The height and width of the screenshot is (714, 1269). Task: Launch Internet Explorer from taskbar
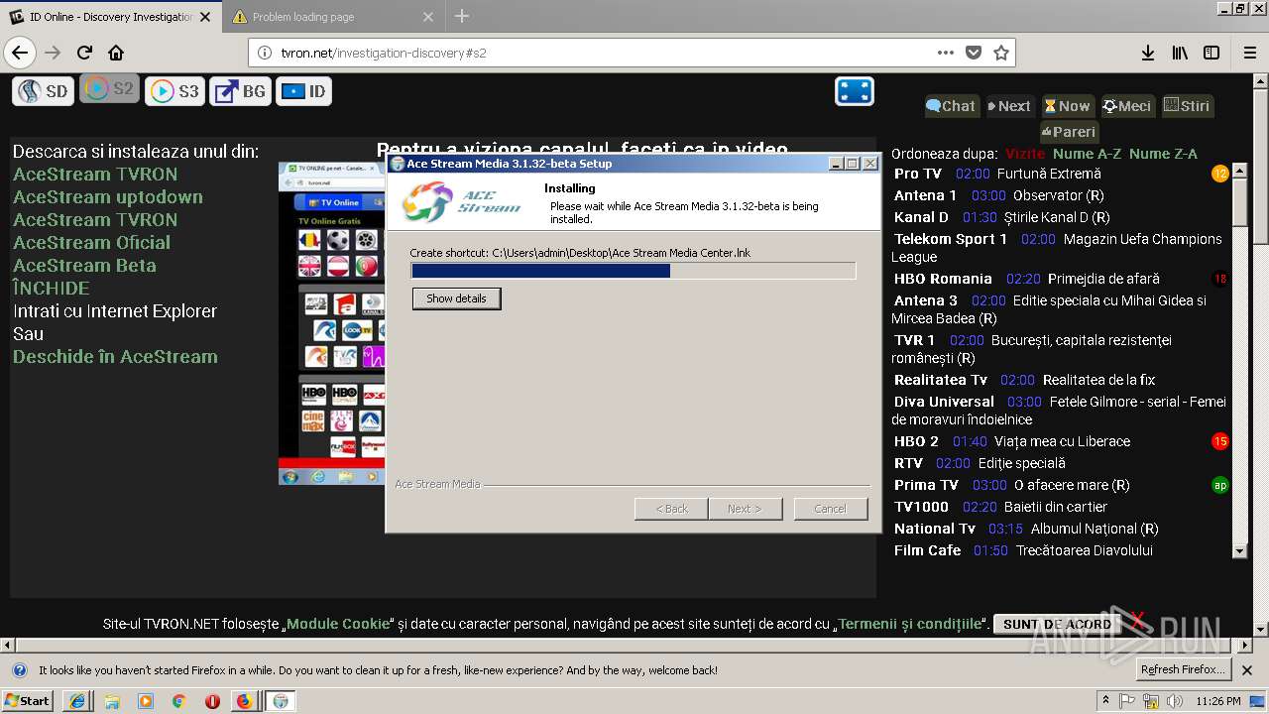77,701
